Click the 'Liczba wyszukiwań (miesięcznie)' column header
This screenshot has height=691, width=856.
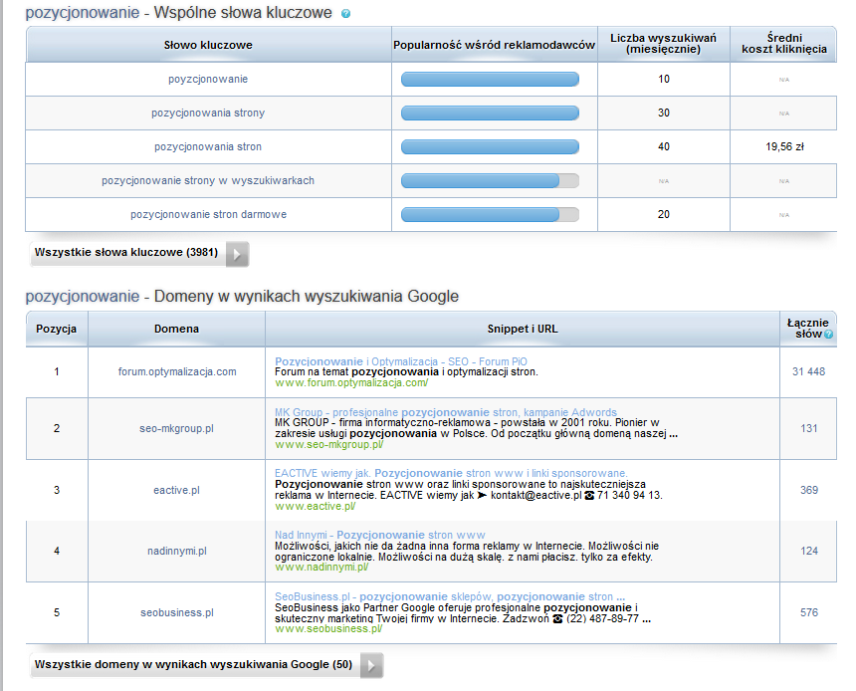664,44
